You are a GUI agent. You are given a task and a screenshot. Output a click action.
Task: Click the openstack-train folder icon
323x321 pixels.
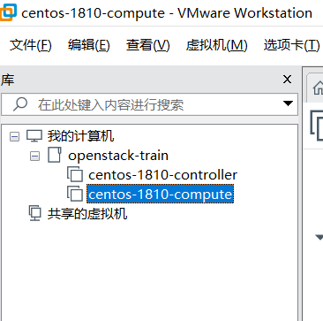55,155
